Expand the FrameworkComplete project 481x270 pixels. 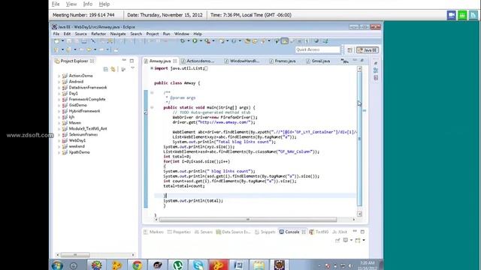59,100
